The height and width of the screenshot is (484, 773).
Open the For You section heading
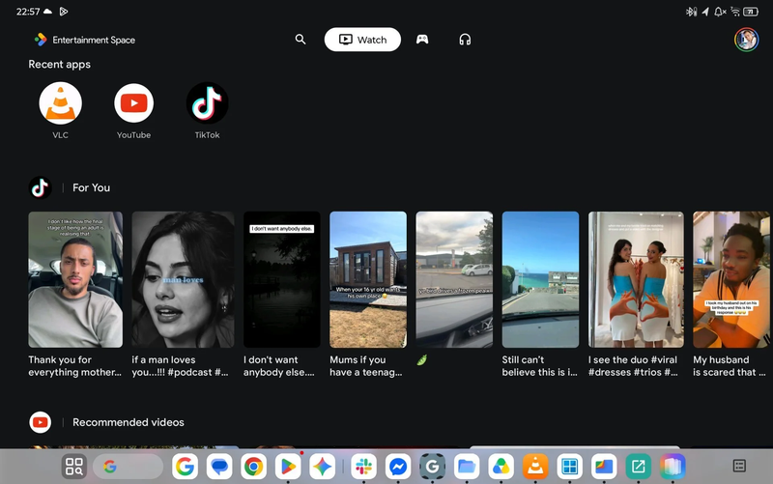pos(91,187)
